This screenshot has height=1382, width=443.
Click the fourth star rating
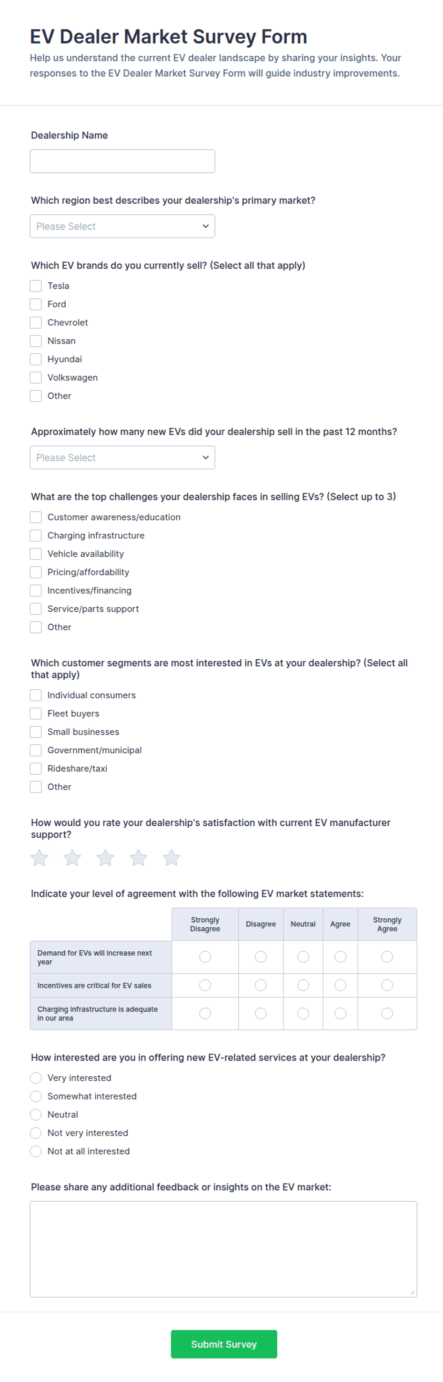coord(139,857)
